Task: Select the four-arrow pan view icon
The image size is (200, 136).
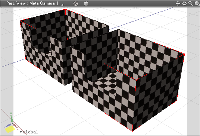Action: point(178,3)
